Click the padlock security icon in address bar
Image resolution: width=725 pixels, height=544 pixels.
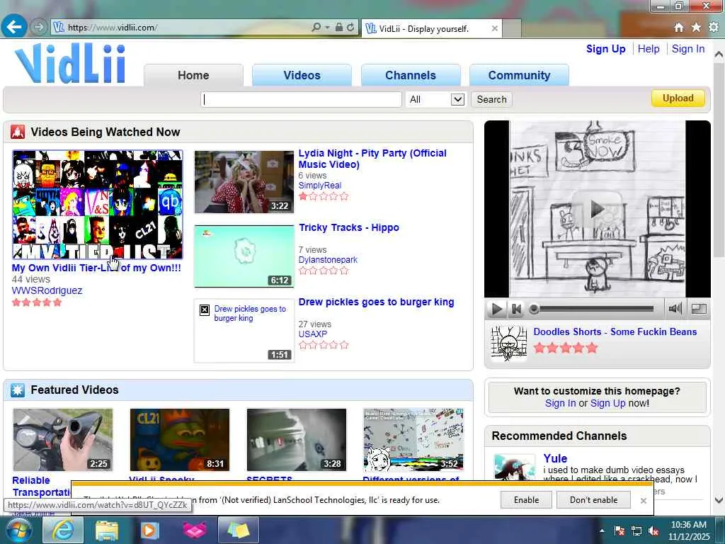(339, 28)
